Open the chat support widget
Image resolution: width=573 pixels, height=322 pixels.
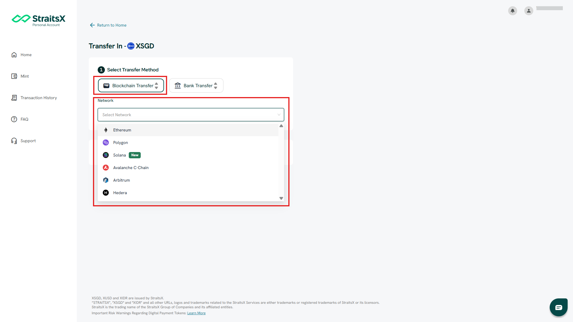click(x=558, y=307)
